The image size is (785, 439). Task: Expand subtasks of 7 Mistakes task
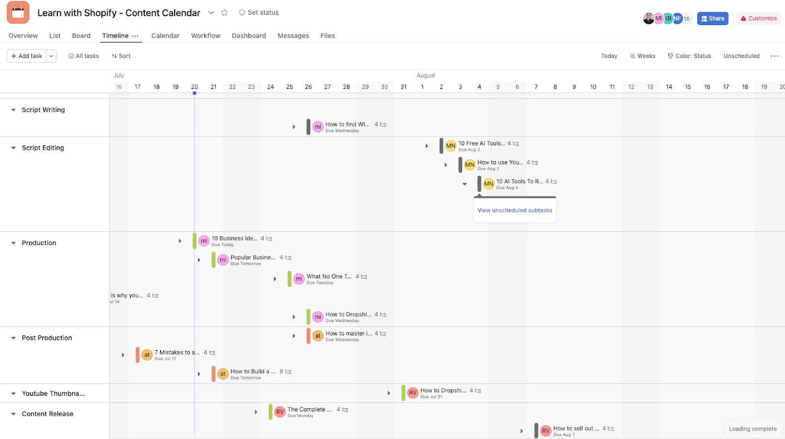[123, 355]
